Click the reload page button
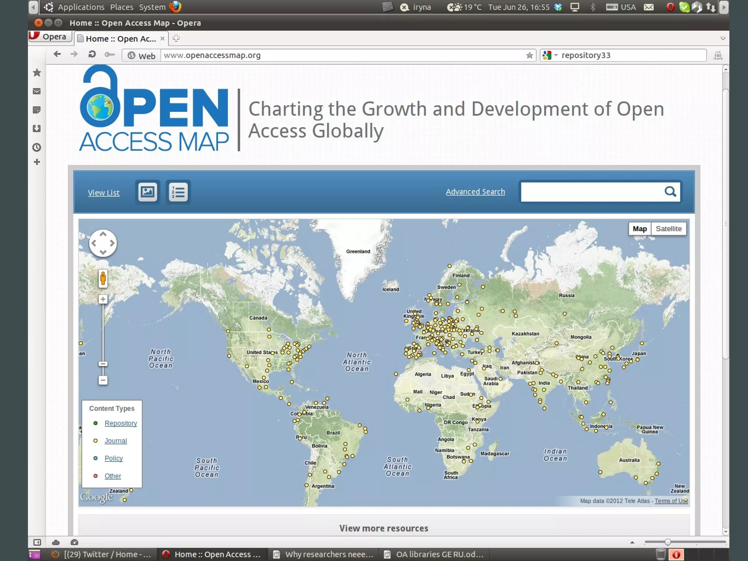This screenshot has width=748, height=561. tap(92, 54)
